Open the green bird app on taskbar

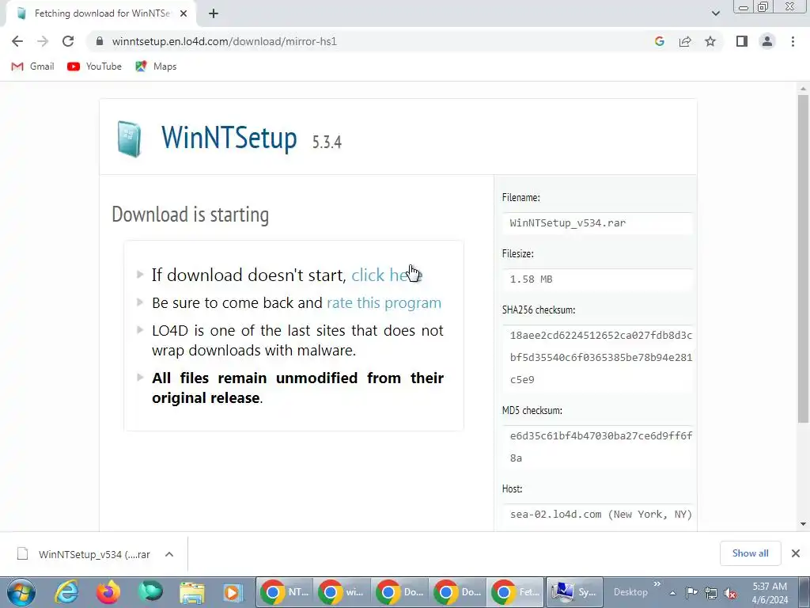coord(150,592)
